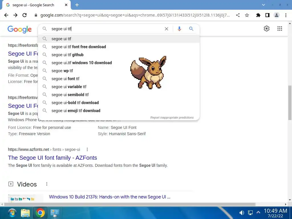Open network status tray icon
The height and width of the screenshot is (219, 292).
click(250, 213)
